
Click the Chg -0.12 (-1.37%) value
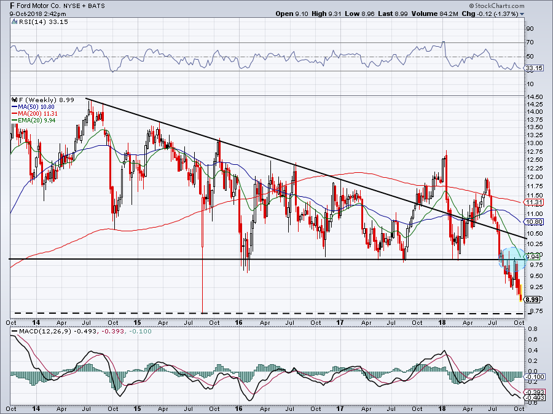coord(490,14)
